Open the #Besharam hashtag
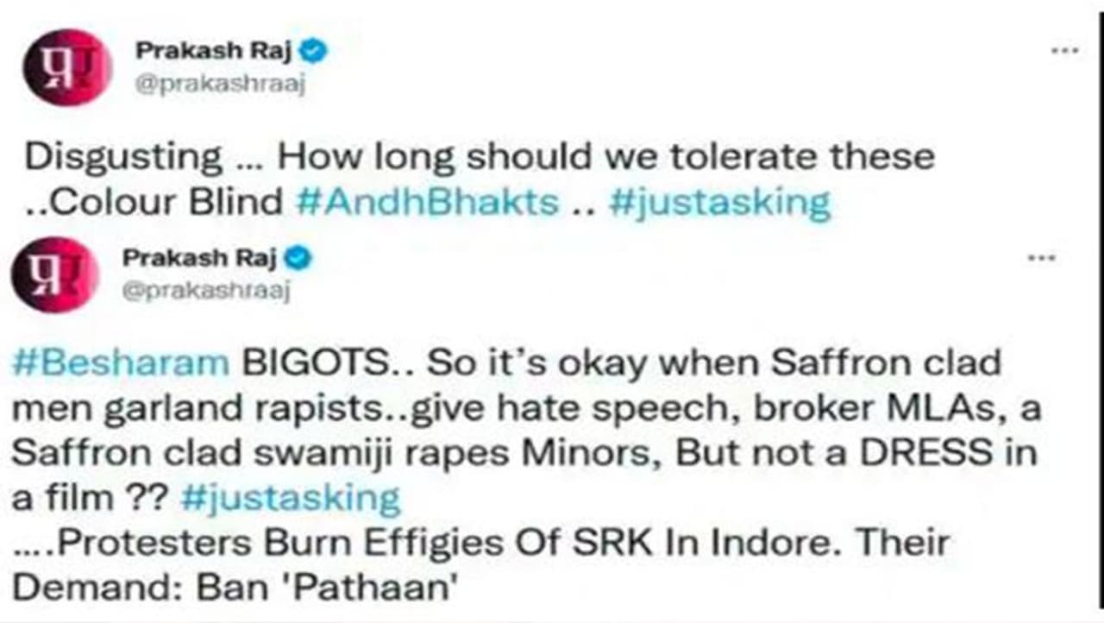This screenshot has height=623, width=1104. click(120, 363)
